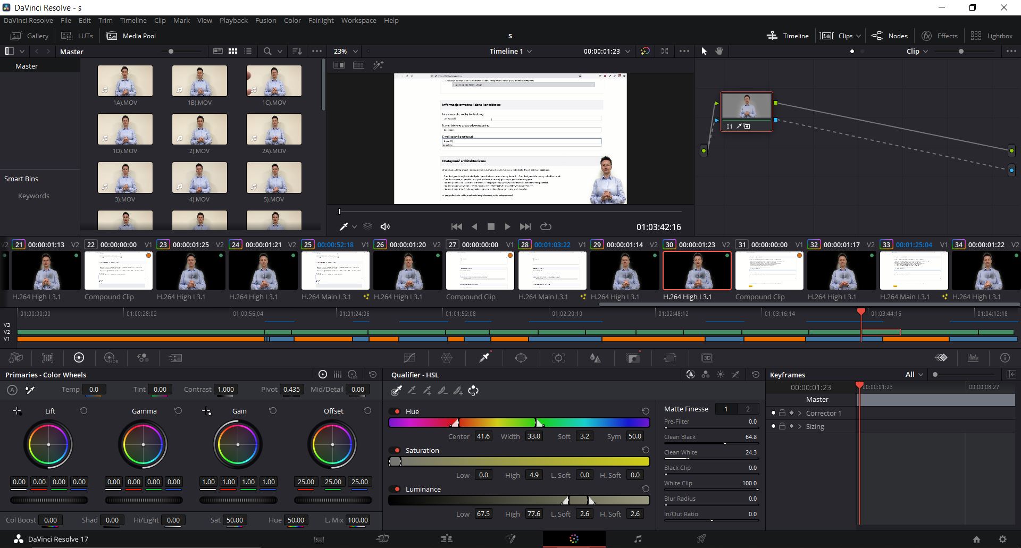
Task: Toggle the viewer audio mute speaker
Action: [385, 226]
